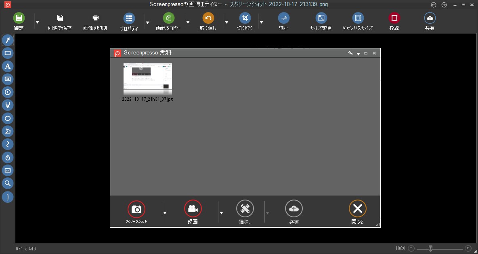
Task: Choose the text tool marked A
Action: tap(8, 66)
